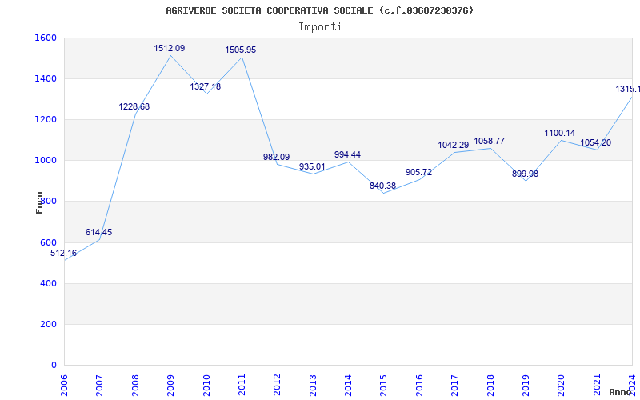Select the 1054.20 value label

[x=596, y=143]
